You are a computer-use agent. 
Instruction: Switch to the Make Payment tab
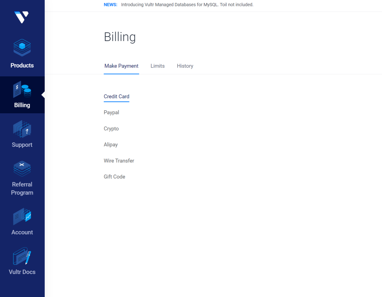121,66
